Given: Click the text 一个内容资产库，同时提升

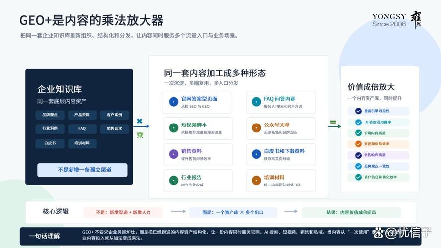Looking at the screenshot, I should click(x=374, y=98).
